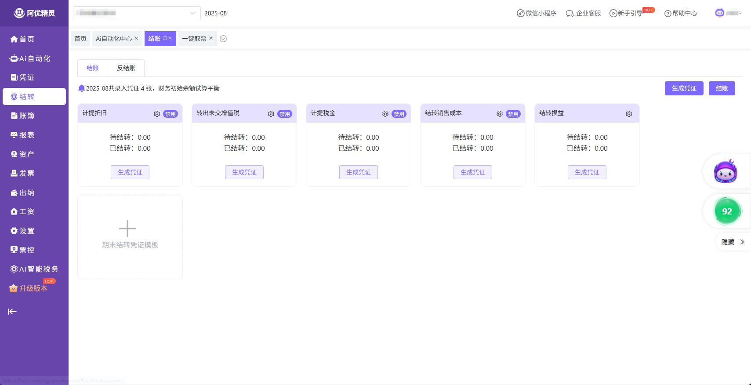Expand the tab list chevron dropdown
The height and width of the screenshot is (385, 751).
point(223,39)
